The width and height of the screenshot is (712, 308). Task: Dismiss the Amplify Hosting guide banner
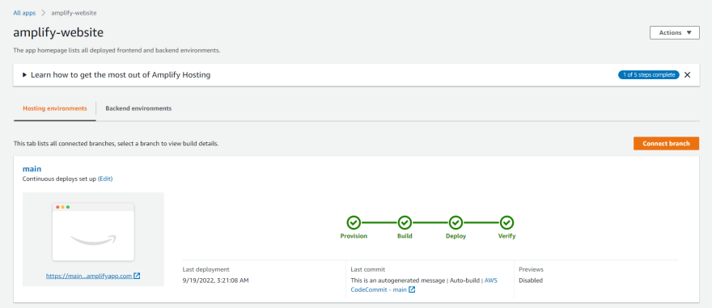click(x=687, y=75)
